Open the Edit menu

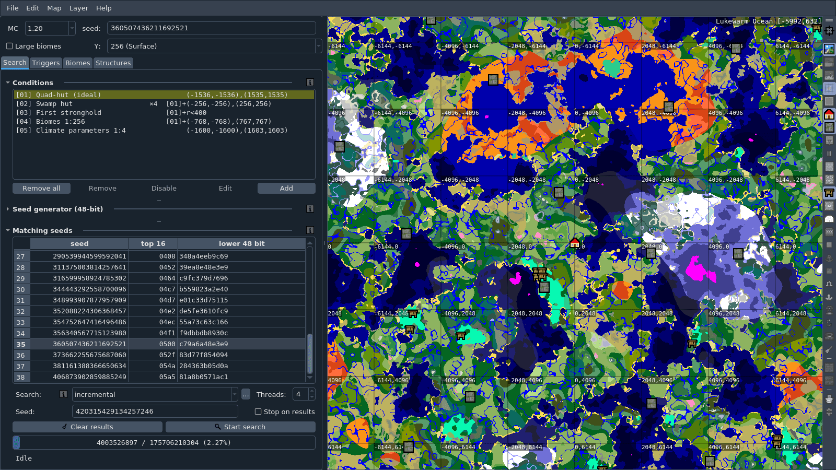click(33, 8)
